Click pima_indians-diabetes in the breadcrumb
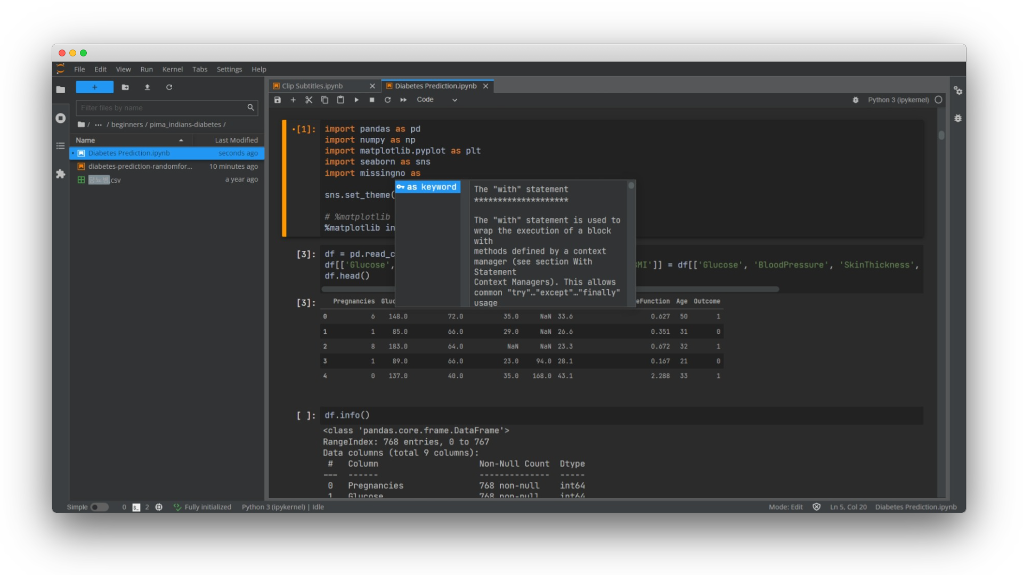 185,125
